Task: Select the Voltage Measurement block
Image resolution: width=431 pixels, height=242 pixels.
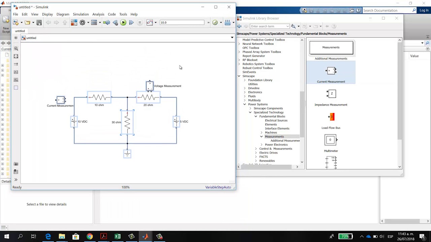Action: pyautogui.click(x=150, y=86)
